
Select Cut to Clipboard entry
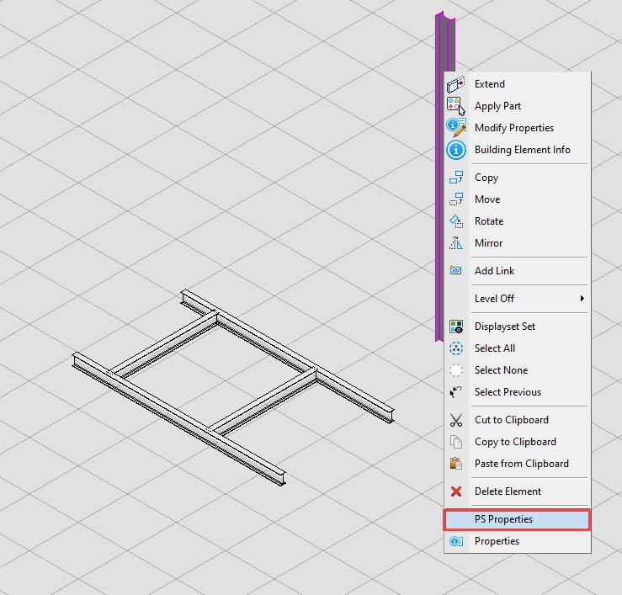518,420
